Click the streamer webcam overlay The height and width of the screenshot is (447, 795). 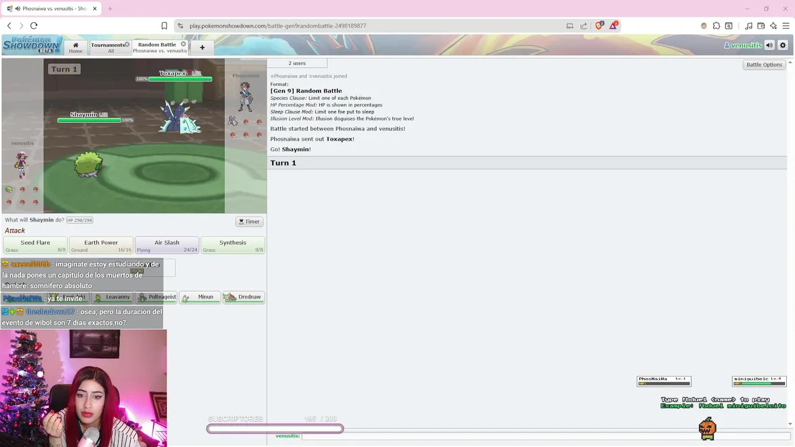[x=83, y=388]
